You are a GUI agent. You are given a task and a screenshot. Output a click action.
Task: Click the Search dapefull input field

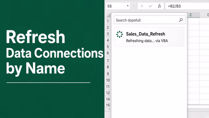(x=150, y=20)
